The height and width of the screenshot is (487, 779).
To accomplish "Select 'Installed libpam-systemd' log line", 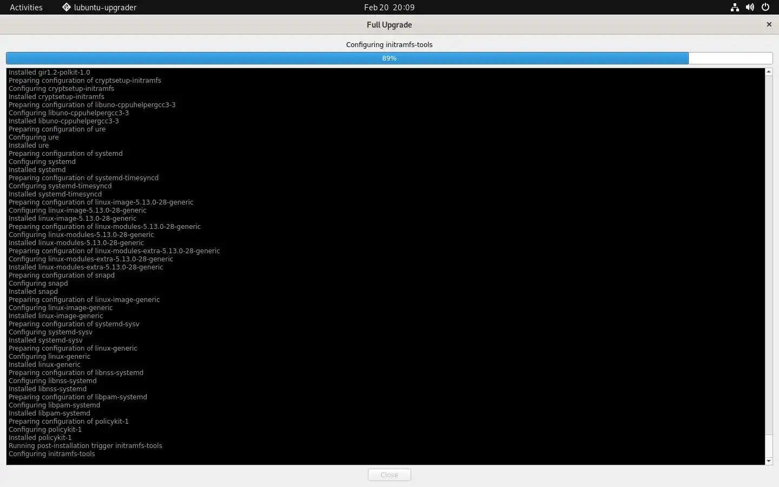I will pos(49,413).
